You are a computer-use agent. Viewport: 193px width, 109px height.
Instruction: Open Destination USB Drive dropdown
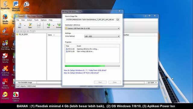tap(92, 28)
